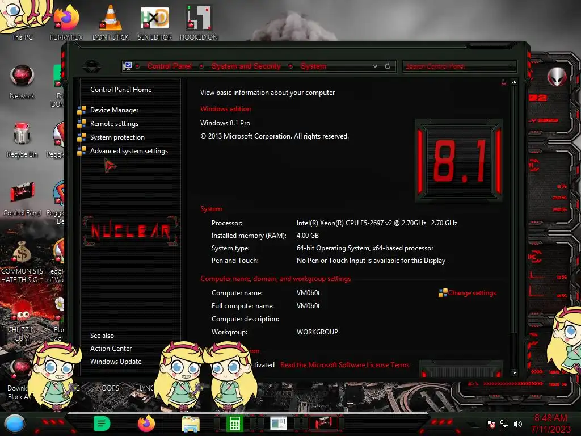Viewport: 581px width, 436px height.
Task: Click the Control Panel breadcrumb
Action: (170, 66)
